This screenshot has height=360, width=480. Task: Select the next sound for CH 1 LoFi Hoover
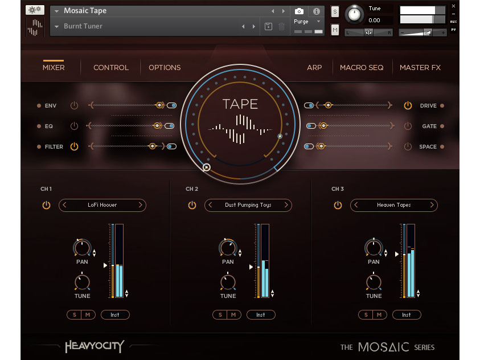[x=141, y=205]
